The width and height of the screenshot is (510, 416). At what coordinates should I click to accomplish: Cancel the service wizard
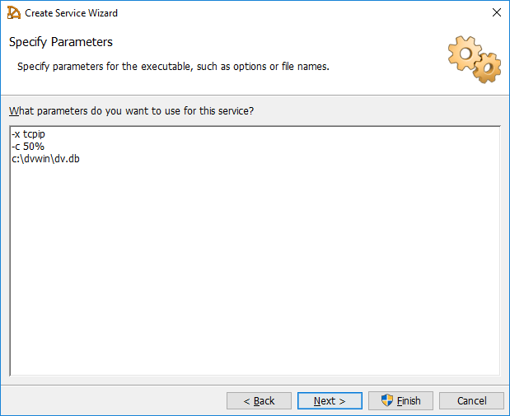(471, 400)
